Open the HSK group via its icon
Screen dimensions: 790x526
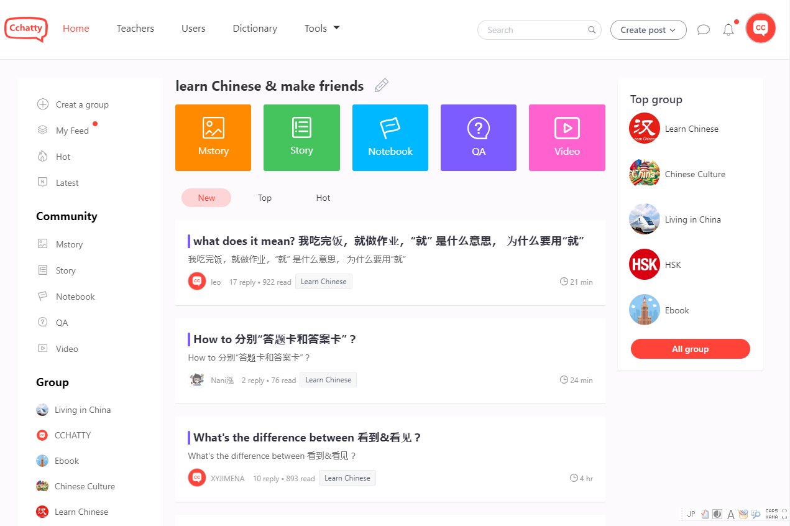pos(644,264)
